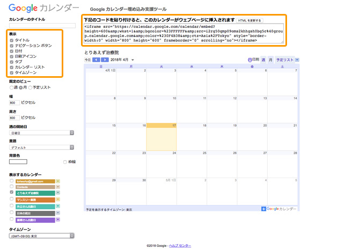Open color menu for 日本の祝日 calendar
The height and width of the screenshot is (250, 338).
58,213
